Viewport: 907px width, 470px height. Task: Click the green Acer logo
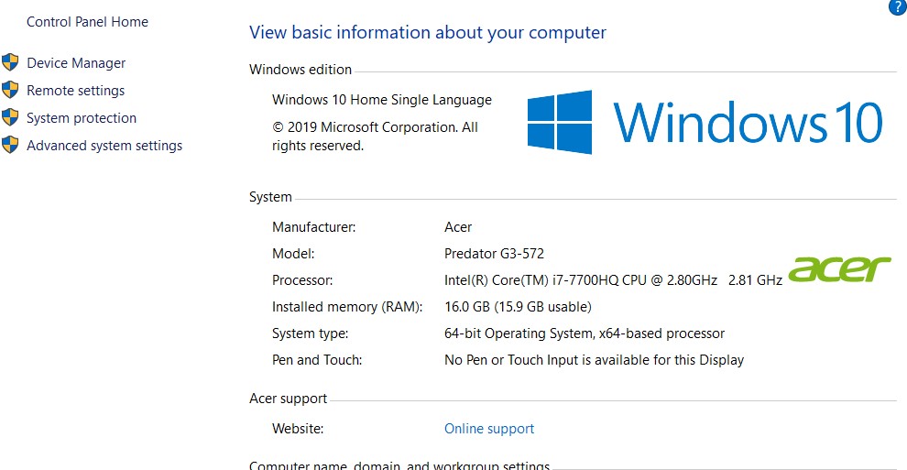tap(839, 268)
